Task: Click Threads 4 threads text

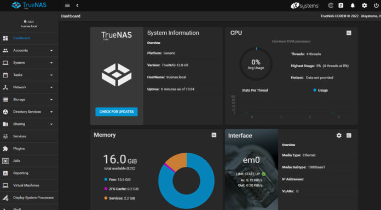Action: [306, 54]
